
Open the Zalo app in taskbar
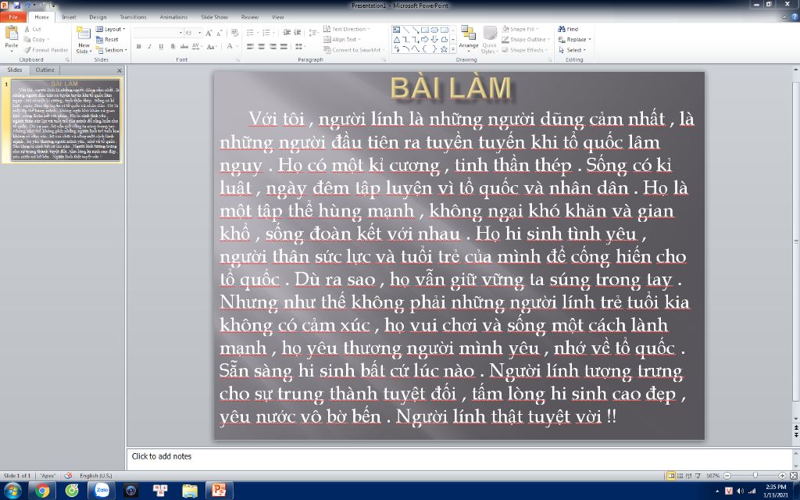pyautogui.click(x=101, y=491)
